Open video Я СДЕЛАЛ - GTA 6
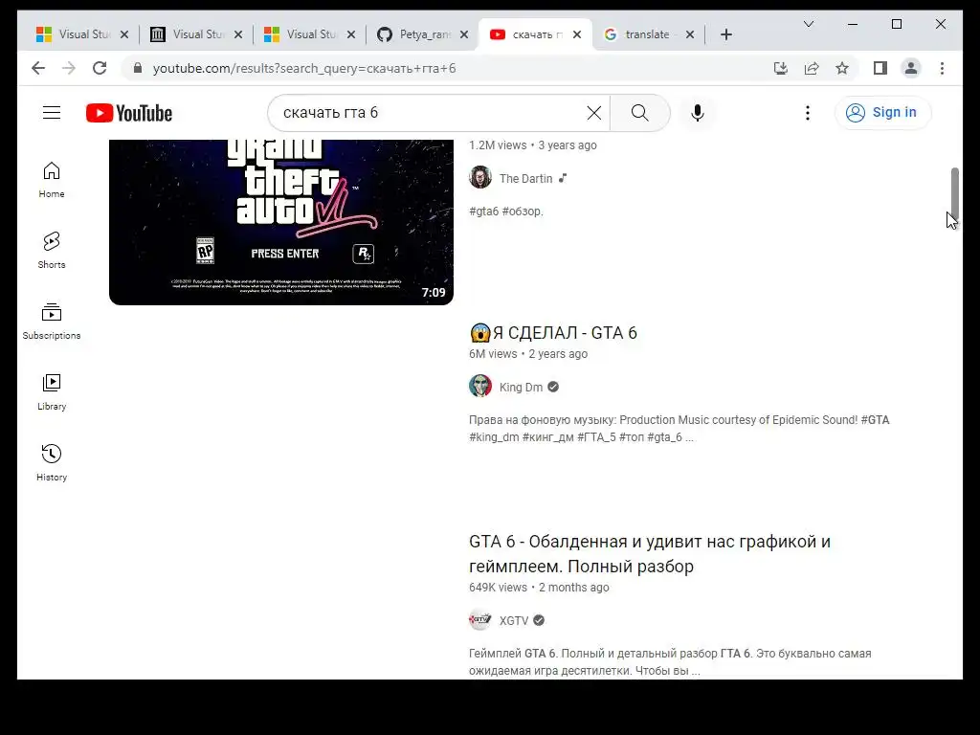The width and height of the screenshot is (980, 735). click(553, 332)
